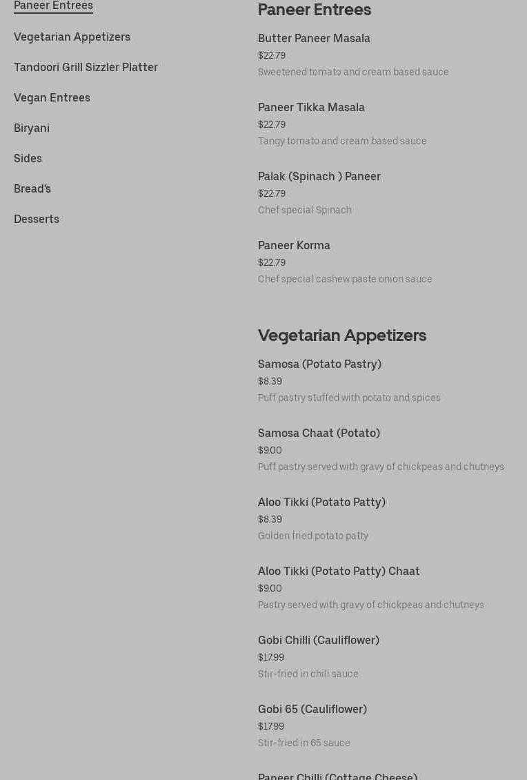The height and width of the screenshot is (780, 527).
Task: Select Paneer Entrees in the sidebar
Action: click(53, 6)
